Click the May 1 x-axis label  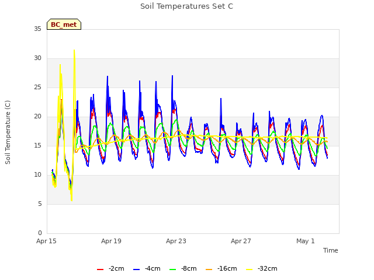pyautogui.click(x=306, y=241)
